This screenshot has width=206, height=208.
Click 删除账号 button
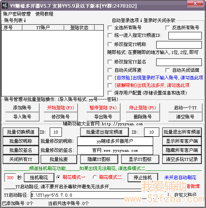(x=143, y=117)
